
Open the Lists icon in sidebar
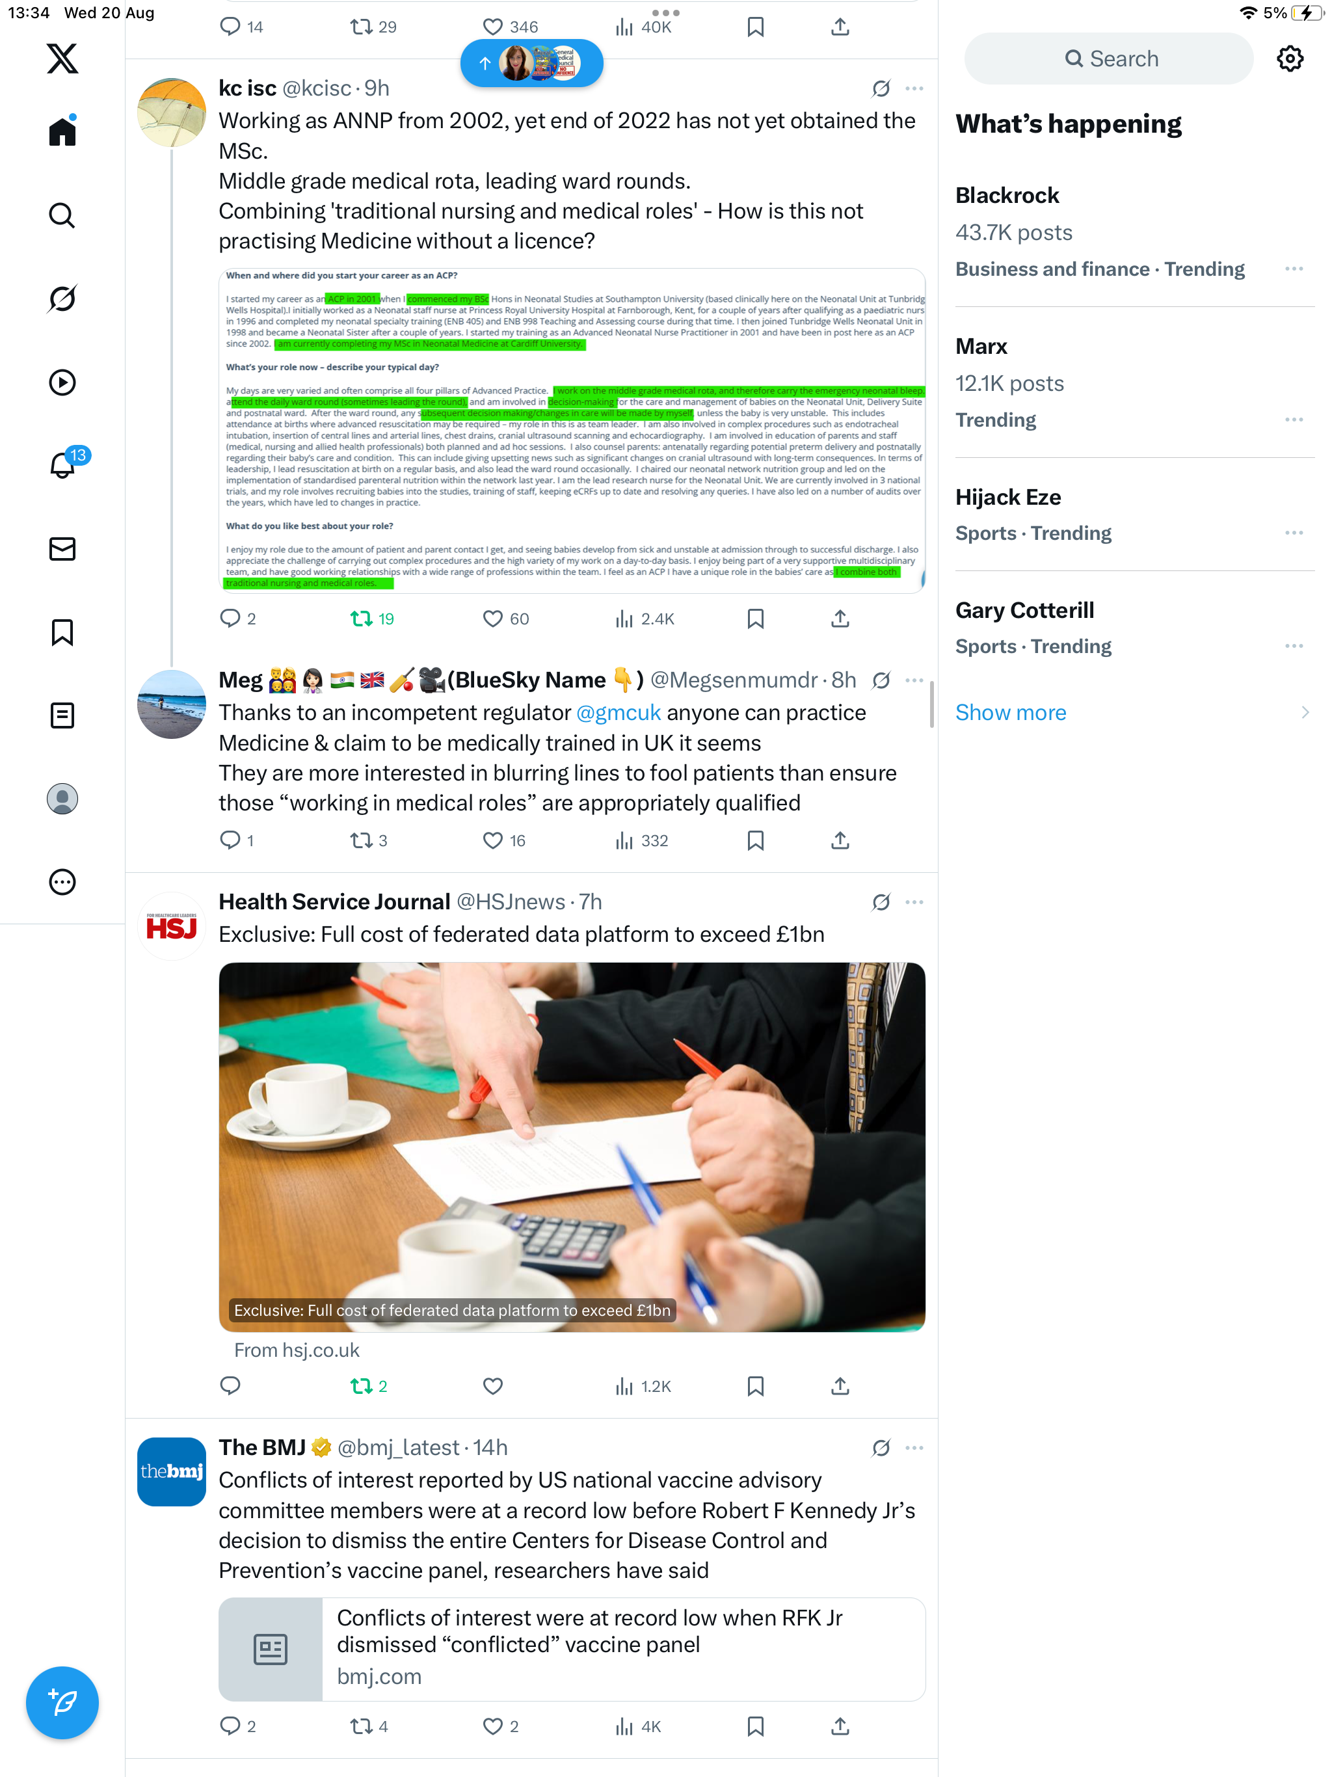62,715
